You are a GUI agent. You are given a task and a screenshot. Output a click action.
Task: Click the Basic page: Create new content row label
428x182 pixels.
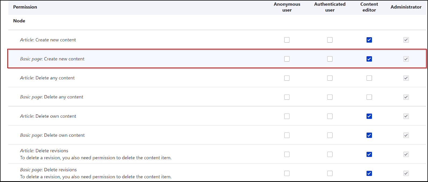pyautogui.click(x=52, y=59)
